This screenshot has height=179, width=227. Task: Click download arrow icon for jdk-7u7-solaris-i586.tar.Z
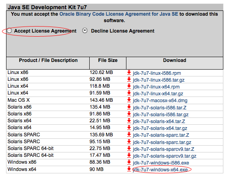[129, 107]
